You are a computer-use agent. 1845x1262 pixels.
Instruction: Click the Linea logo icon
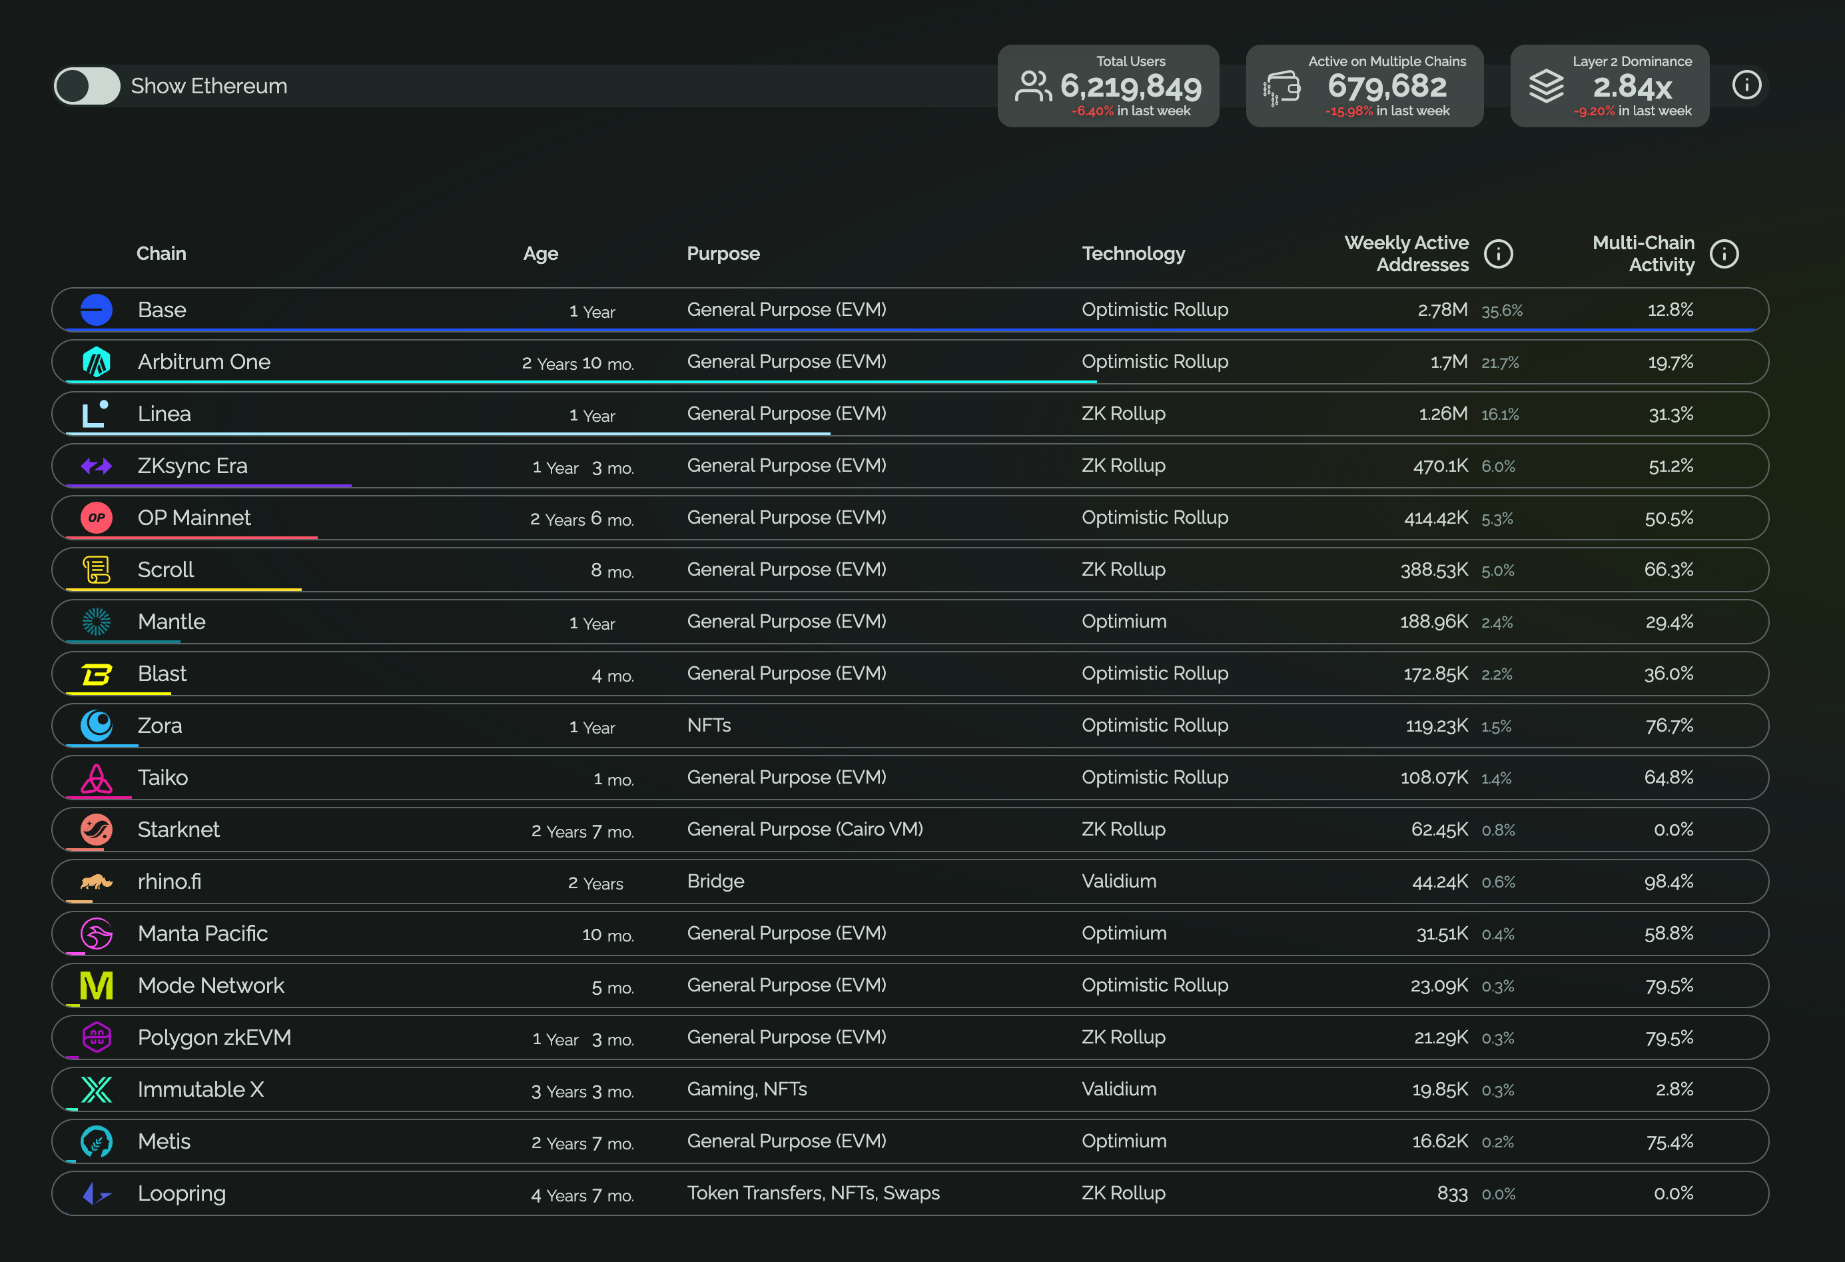(x=95, y=414)
